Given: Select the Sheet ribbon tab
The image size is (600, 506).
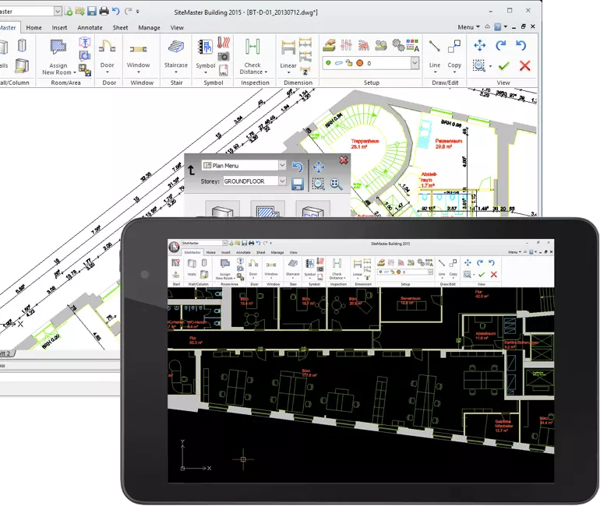Looking at the screenshot, I should pyautogui.click(x=120, y=27).
